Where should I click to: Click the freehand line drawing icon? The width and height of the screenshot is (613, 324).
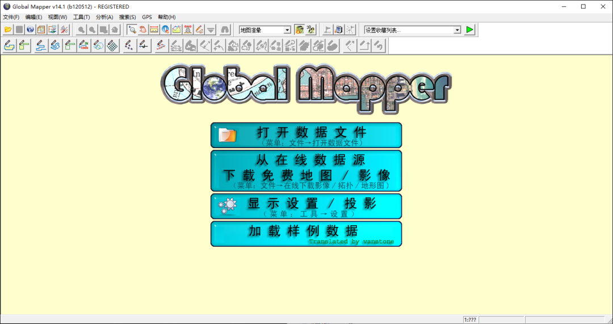tap(55, 46)
